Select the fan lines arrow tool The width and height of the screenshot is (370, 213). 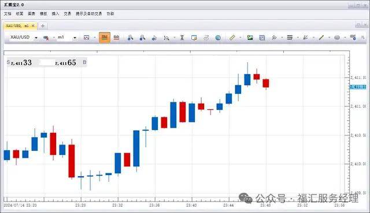point(306,37)
